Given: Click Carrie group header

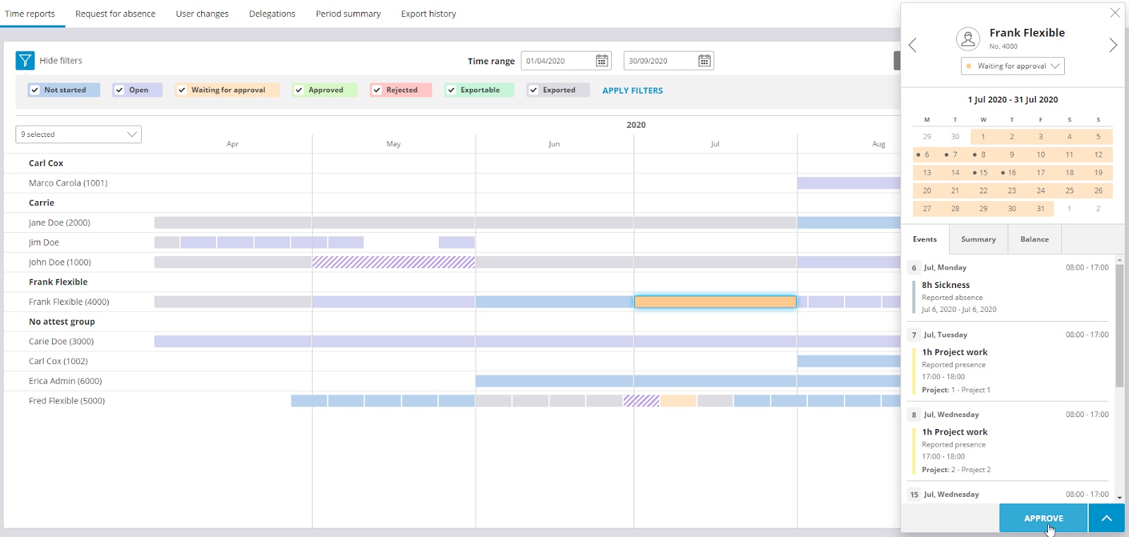Looking at the screenshot, I should pyautogui.click(x=42, y=203).
